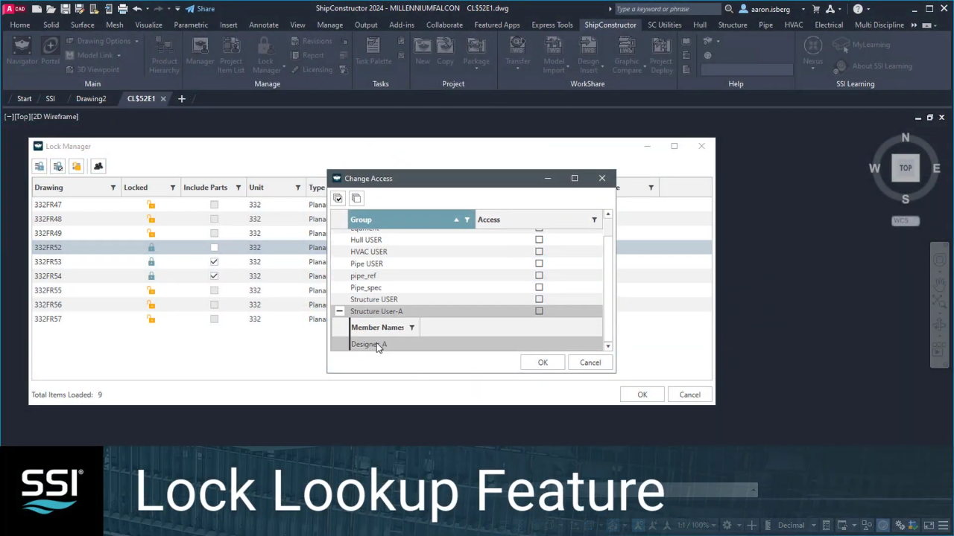Viewport: 954px width, 536px height.
Task: Click the lock icon for drawing 332FR53
Action: click(x=151, y=262)
